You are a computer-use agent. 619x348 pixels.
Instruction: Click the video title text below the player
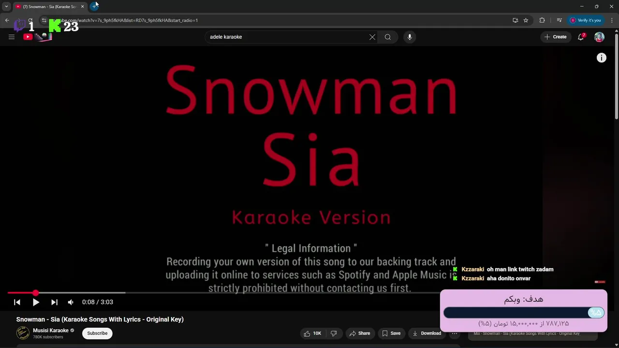tap(100, 319)
